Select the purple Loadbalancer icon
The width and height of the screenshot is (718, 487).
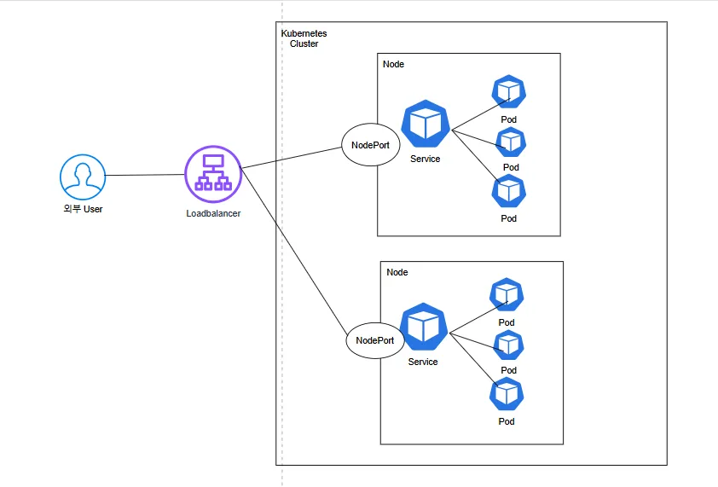213,174
